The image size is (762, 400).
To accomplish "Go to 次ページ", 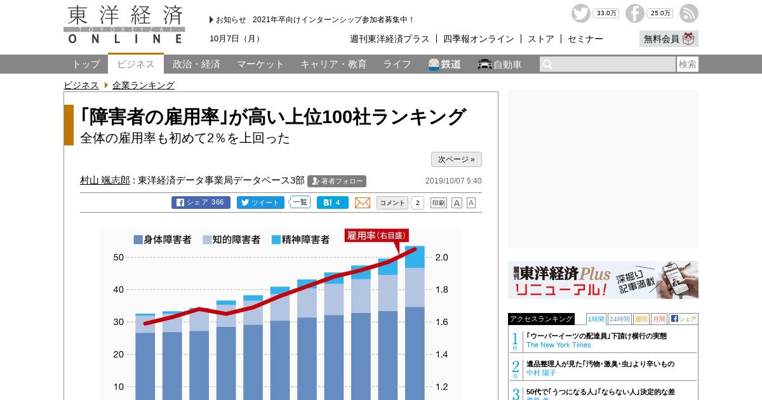I will [457, 159].
